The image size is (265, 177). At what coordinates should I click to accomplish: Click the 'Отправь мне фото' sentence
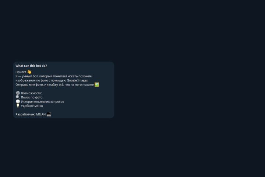click(54, 85)
